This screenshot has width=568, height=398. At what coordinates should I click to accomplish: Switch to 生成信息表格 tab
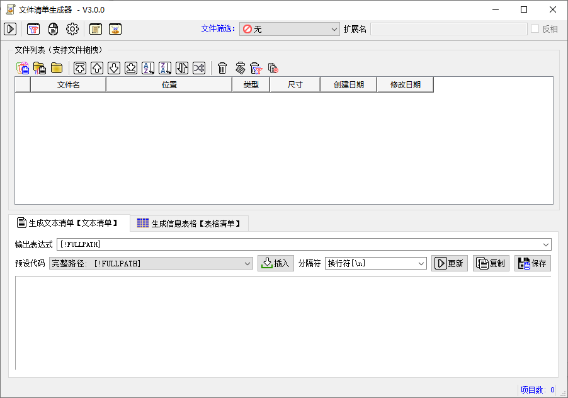[190, 223]
